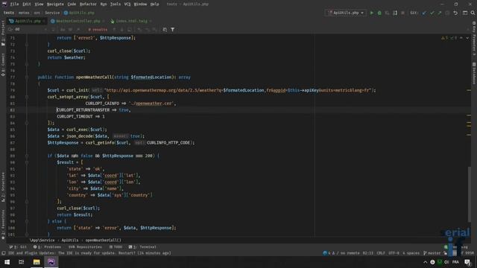Push commits with Git arrow icon

pyautogui.click(x=440, y=13)
